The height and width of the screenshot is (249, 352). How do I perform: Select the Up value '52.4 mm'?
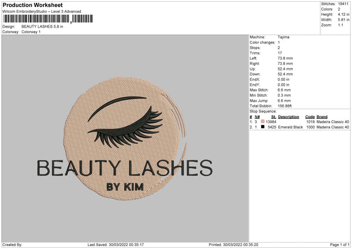point(285,69)
